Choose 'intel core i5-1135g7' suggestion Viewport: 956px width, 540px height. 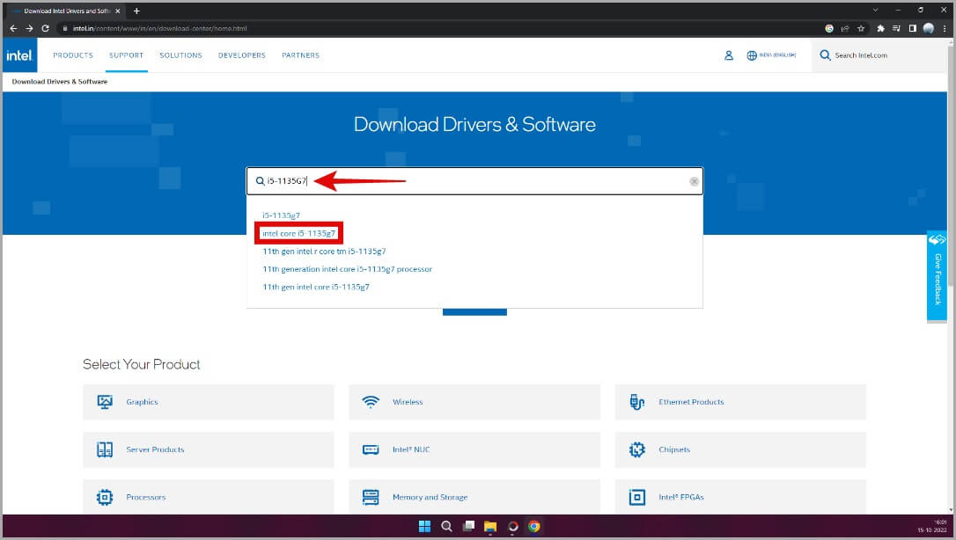[298, 233]
